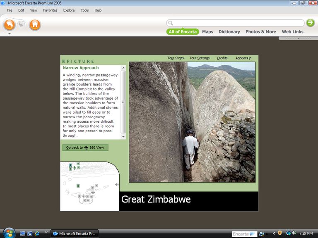Click the speaker icon beside the map
Viewport: 318px width, 238px height.
pyautogui.click(x=117, y=185)
